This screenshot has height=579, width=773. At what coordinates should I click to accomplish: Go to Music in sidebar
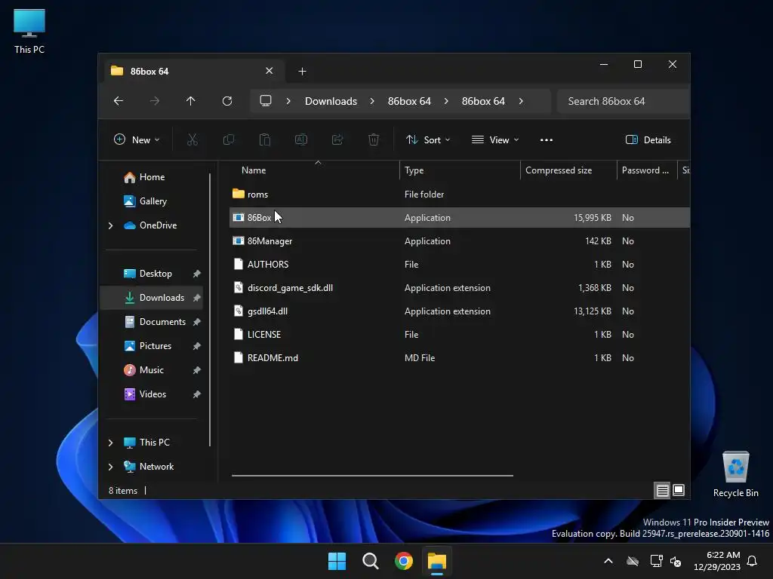tap(151, 370)
